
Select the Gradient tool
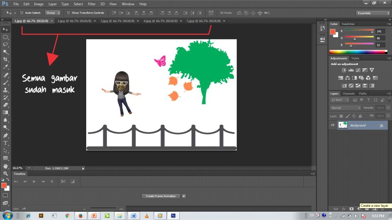pos(5,112)
